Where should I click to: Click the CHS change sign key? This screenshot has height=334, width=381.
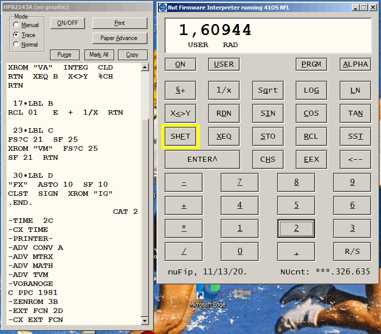(268, 159)
